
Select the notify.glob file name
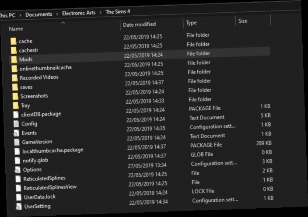[35, 161]
